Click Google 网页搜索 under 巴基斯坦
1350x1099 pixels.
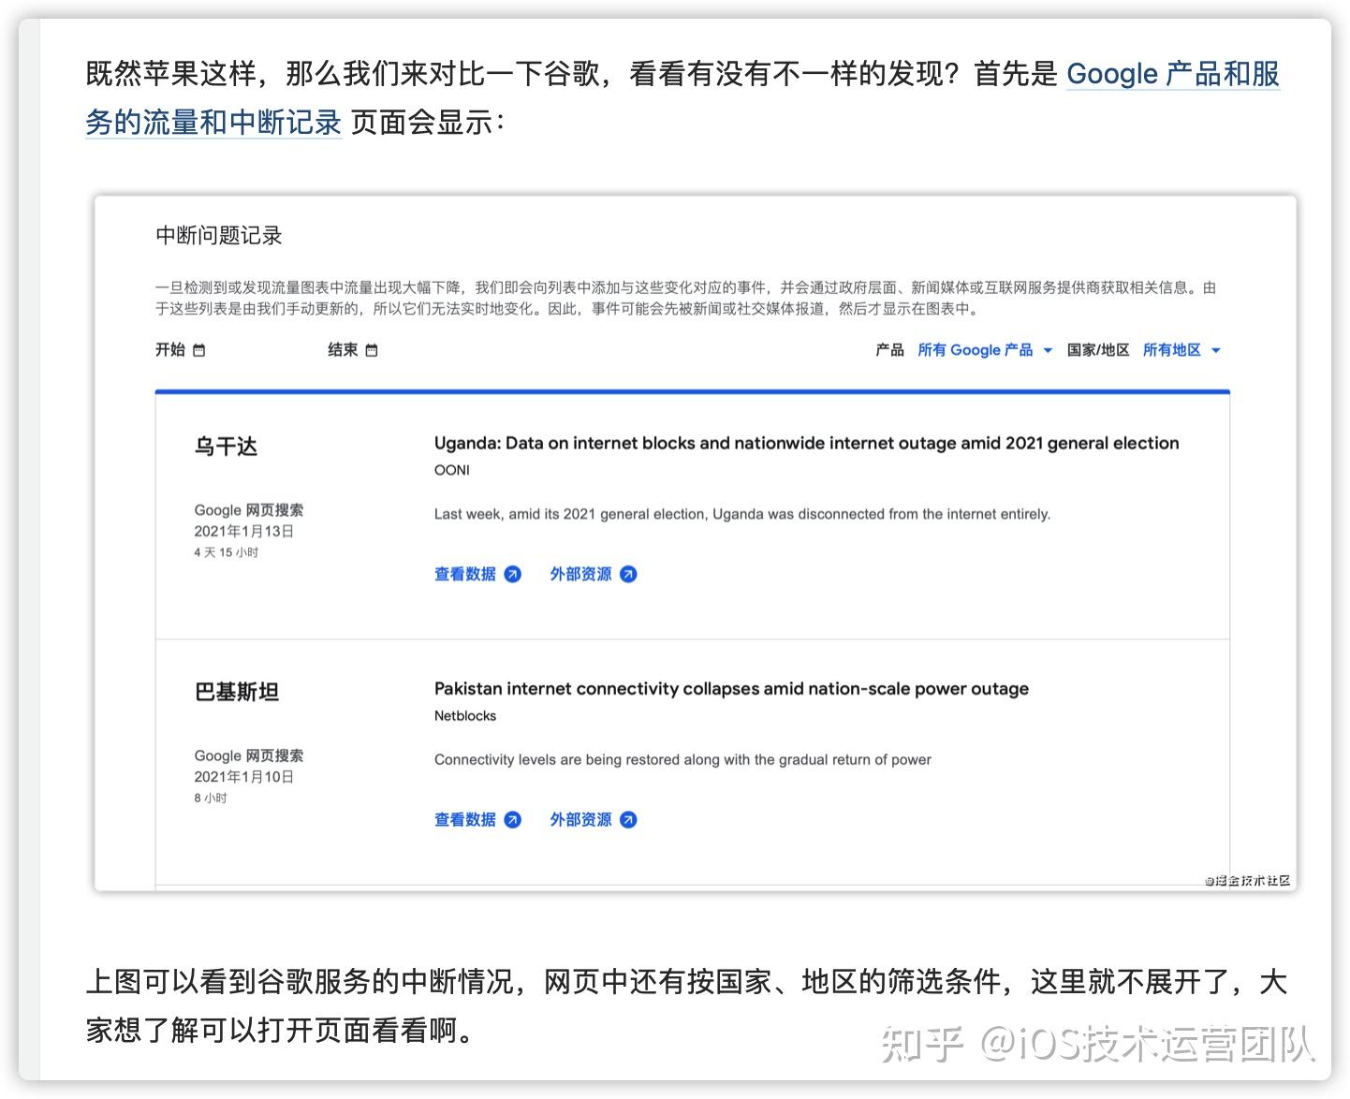click(249, 755)
